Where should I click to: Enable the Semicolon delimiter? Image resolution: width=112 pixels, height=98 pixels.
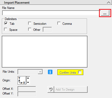(x=30, y=23)
